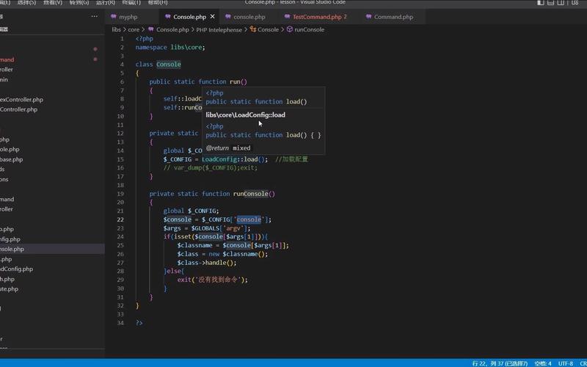The width and height of the screenshot is (587, 367).
Task: Click $GLOBALS['argv'] on line 23
Action: pos(220,228)
